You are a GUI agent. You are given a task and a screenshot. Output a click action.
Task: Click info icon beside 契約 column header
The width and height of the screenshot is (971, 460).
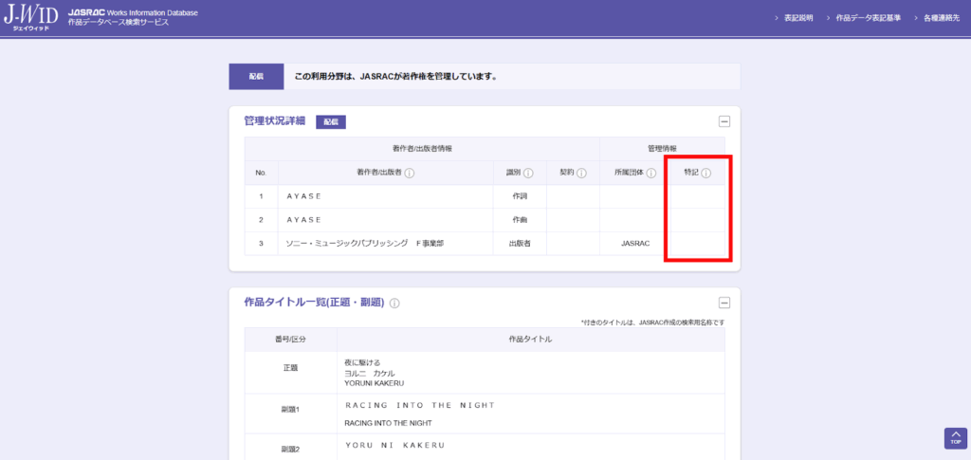pyautogui.click(x=581, y=174)
